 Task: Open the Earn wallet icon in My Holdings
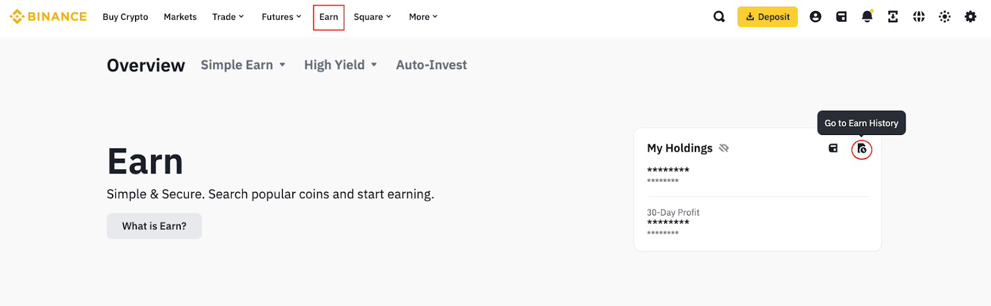[x=833, y=148]
